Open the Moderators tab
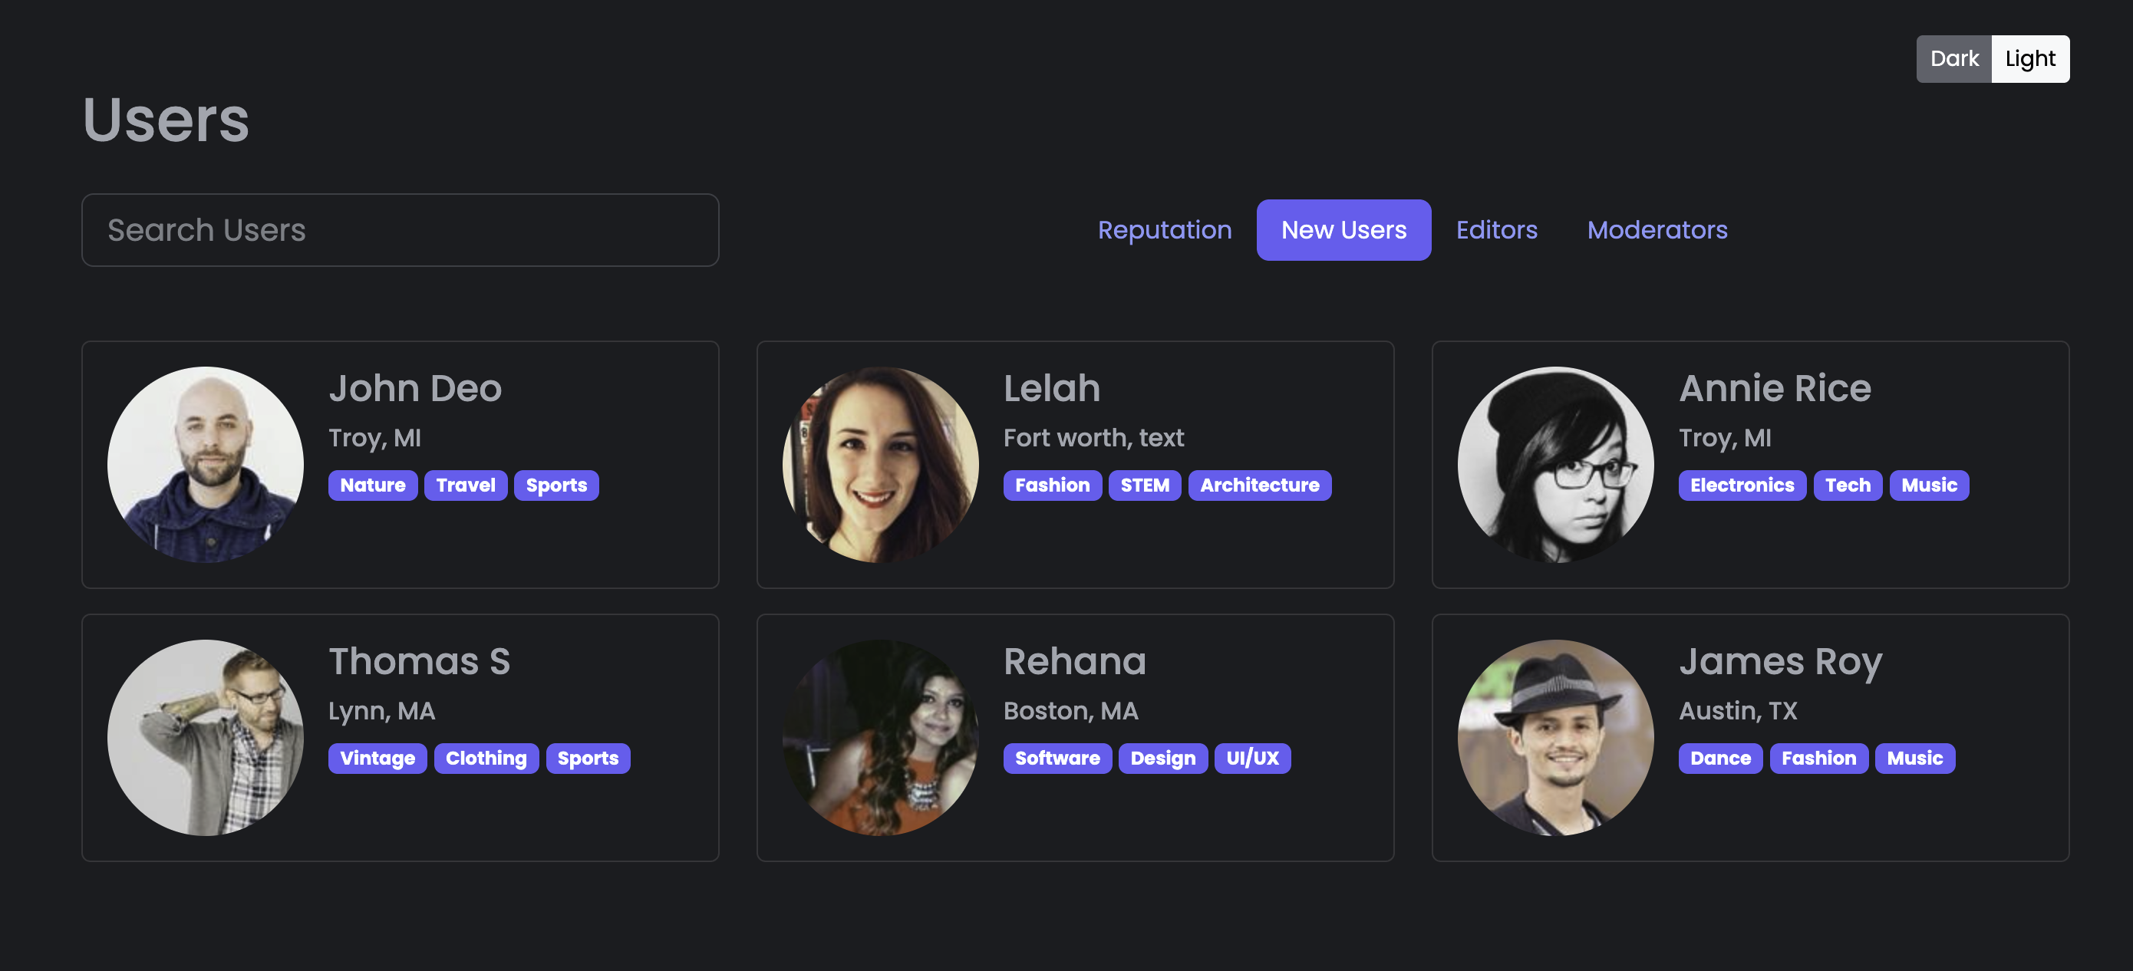Viewport: 2133px width, 971px height. 1657,230
